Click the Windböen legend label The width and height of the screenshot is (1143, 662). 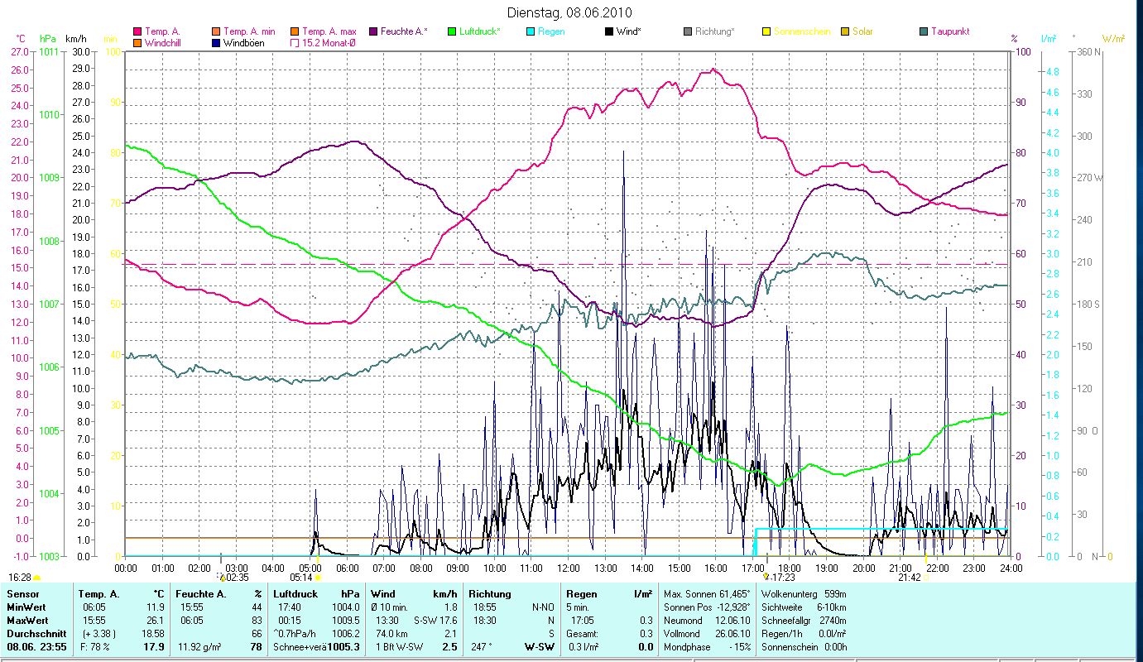pyautogui.click(x=244, y=42)
